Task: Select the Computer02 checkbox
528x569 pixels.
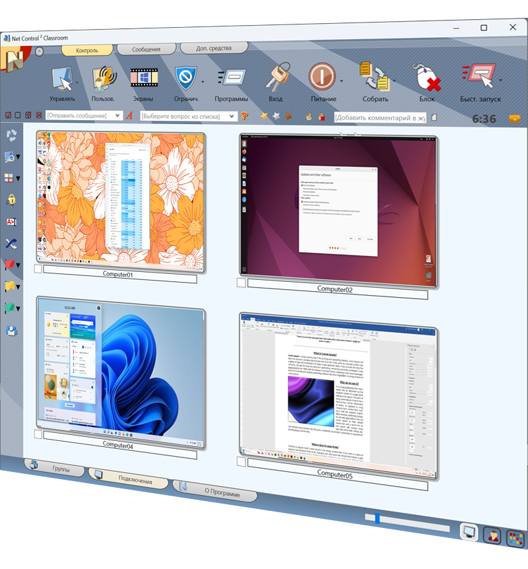Action: (x=242, y=283)
